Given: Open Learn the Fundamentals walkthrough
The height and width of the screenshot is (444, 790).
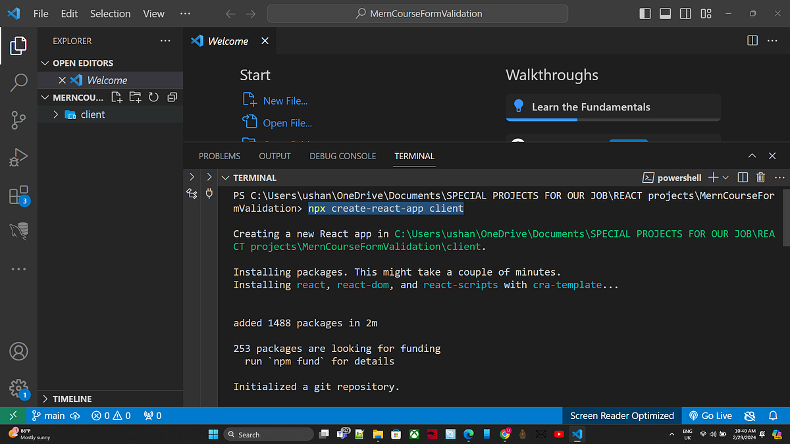Looking at the screenshot, I should tap(613, 107).
